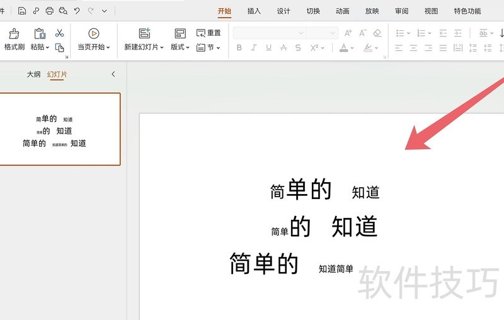Open the 动画 ribbon tab
The width and height of the screenshot is (504, 320).
tap(343, 11)
